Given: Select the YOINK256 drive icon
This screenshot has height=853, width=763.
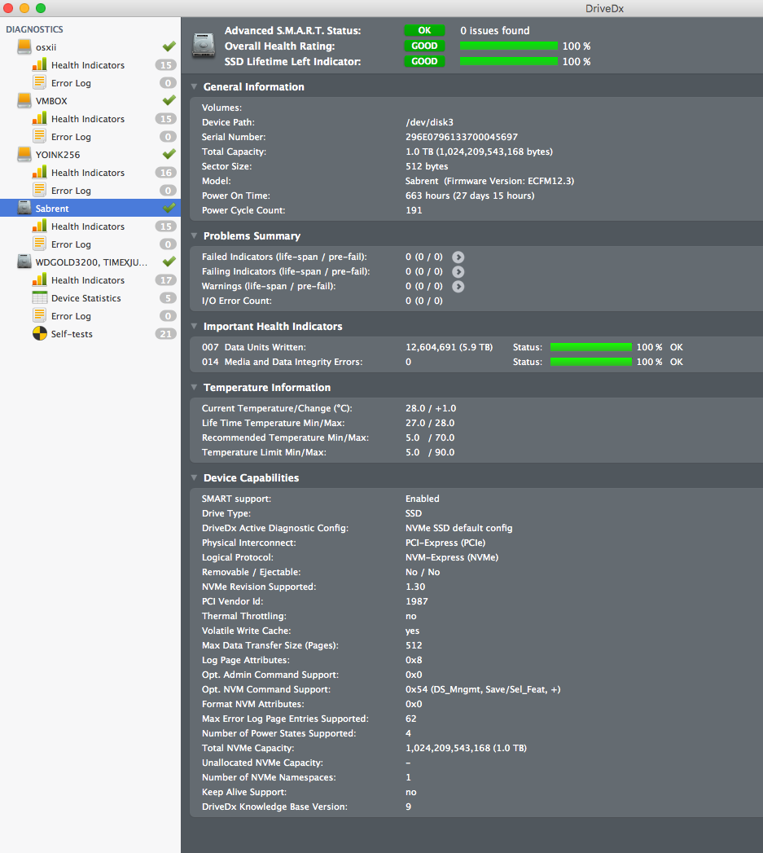Looking at the screenshot, I should (24, 155).
